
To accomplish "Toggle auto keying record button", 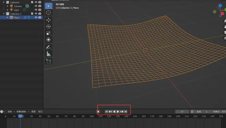I will pos(98,112).
